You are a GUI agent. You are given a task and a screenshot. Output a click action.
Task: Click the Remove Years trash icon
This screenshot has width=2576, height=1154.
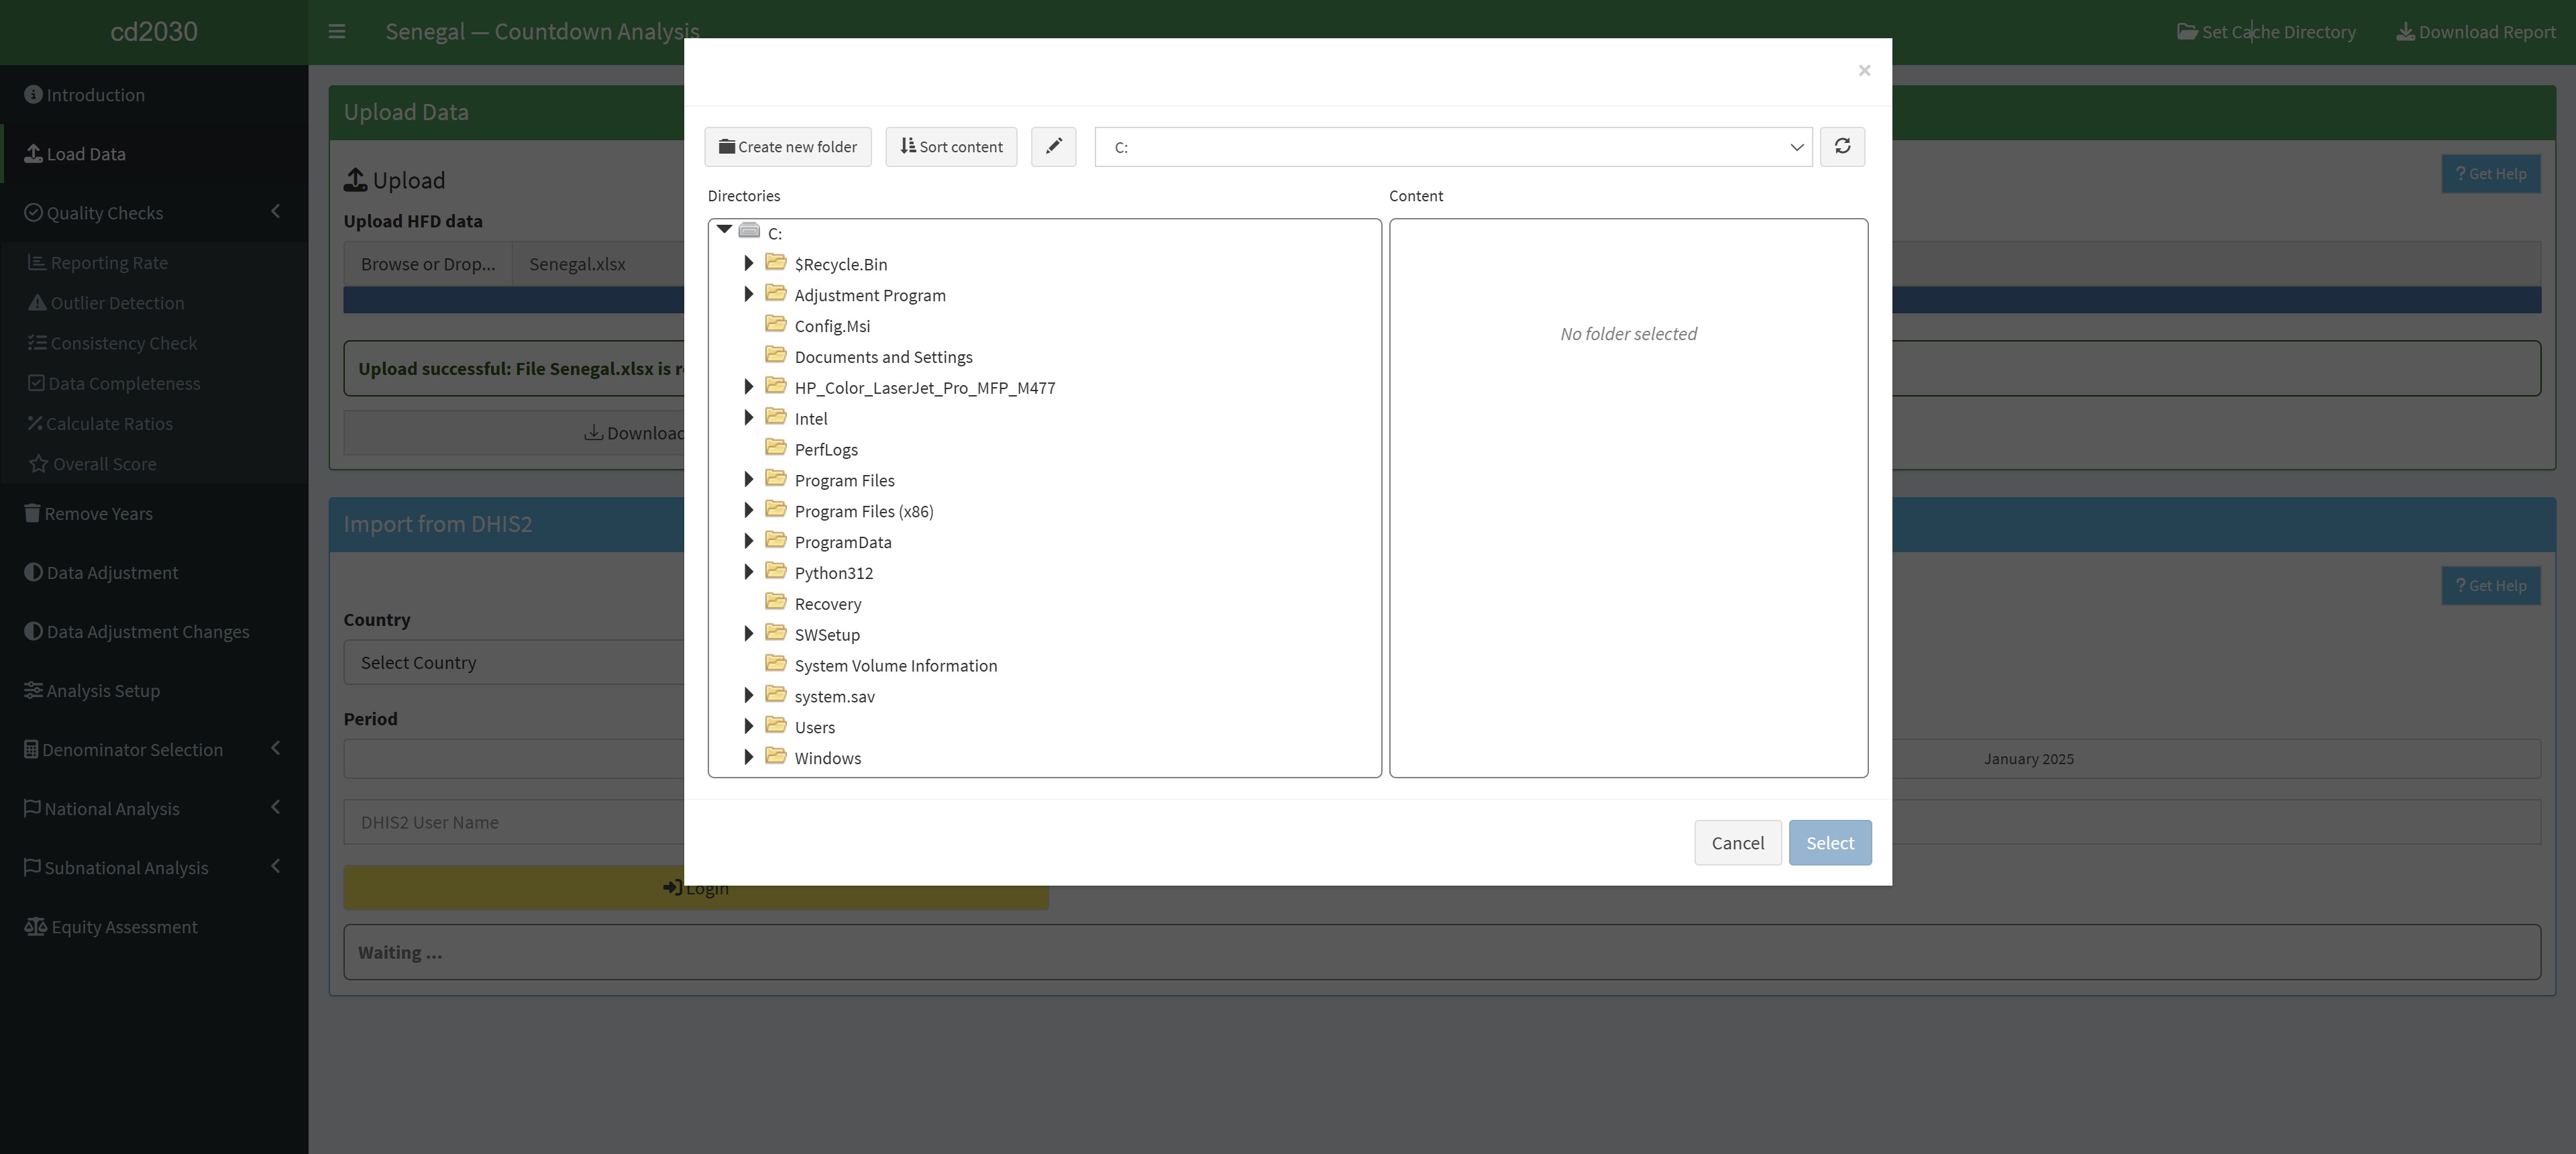(x=31, y=512)
